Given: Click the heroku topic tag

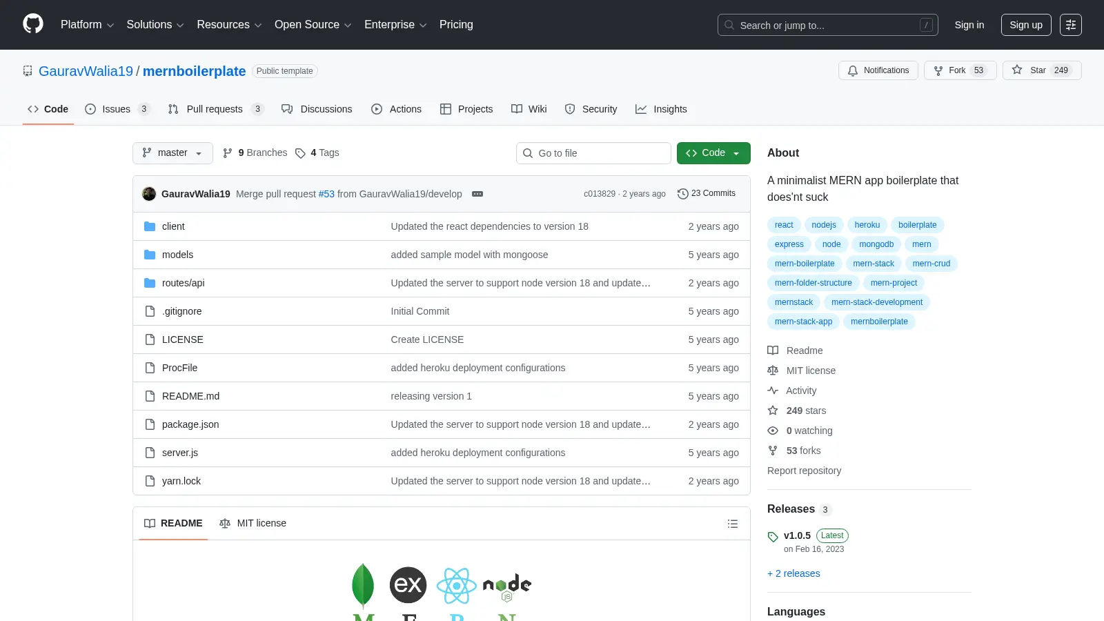Looking at the screenshot, I should [x=867, y=225].
